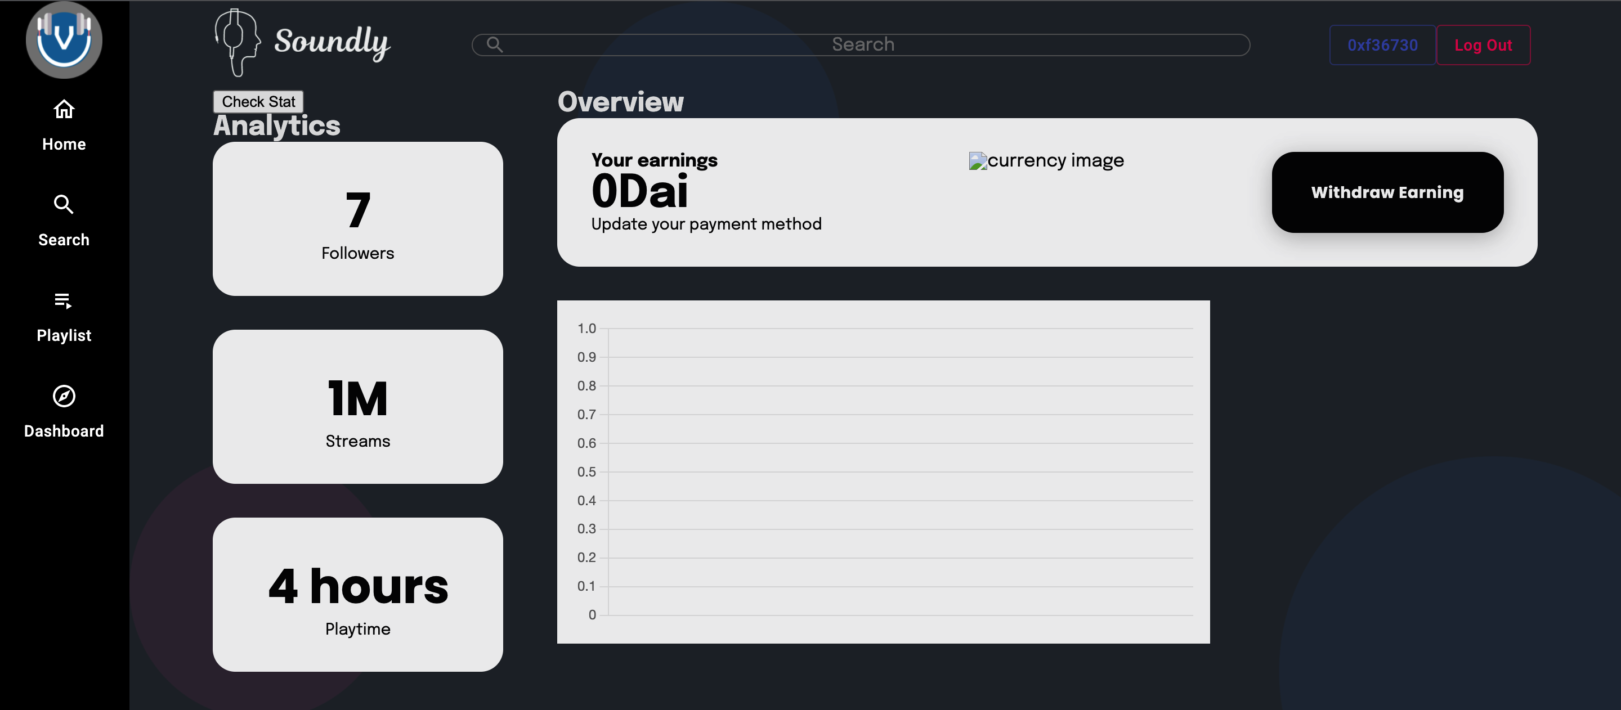Click the Analytics heading
This screenshot has height=710, width=1621.
click(276, 126)
